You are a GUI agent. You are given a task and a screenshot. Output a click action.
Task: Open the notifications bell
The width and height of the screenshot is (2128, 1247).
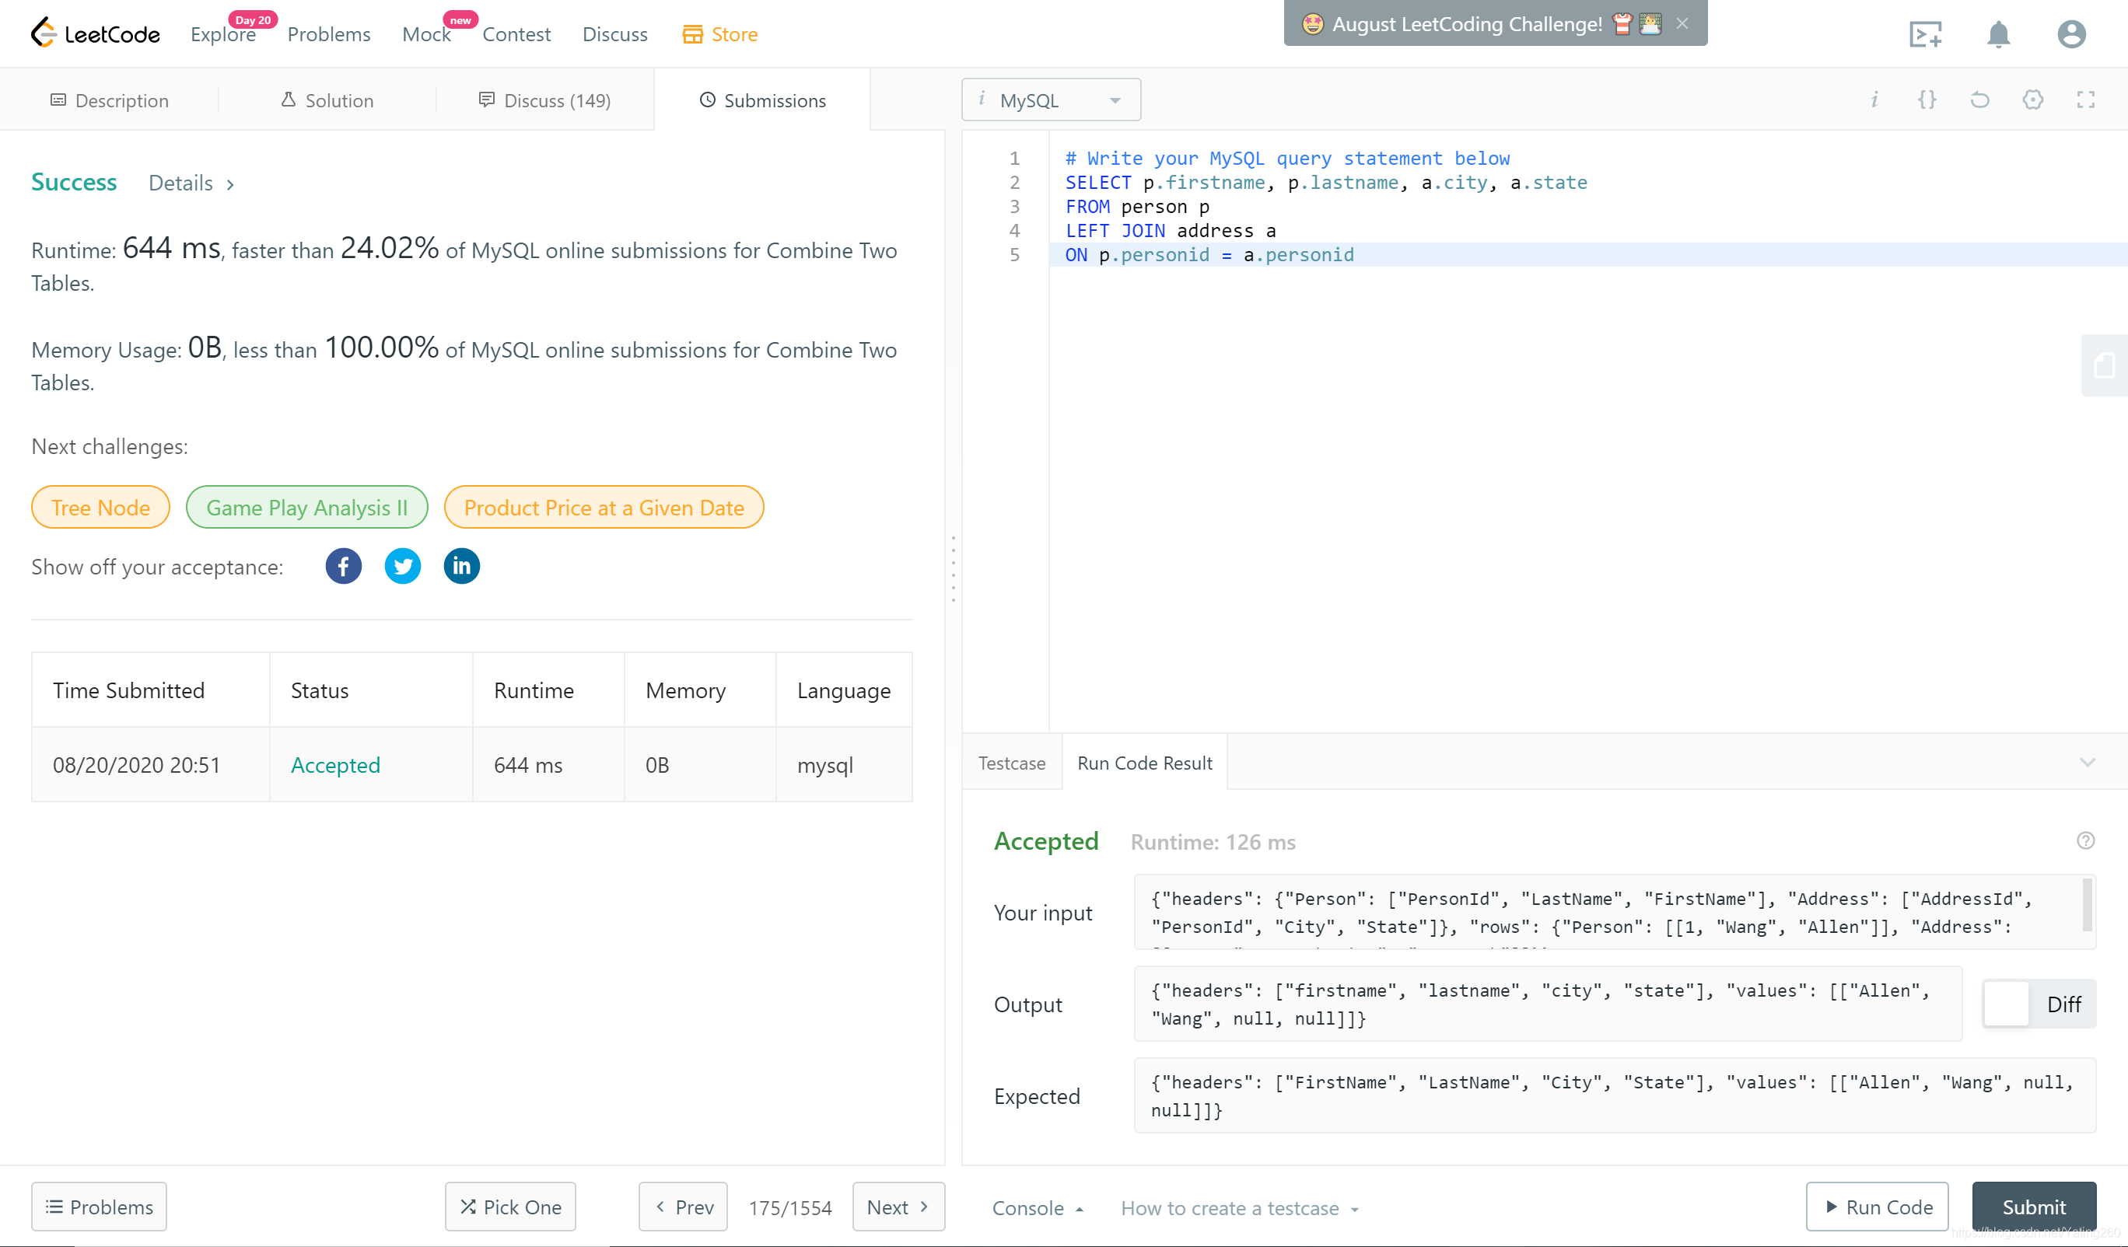click(x=1997, y=35)
